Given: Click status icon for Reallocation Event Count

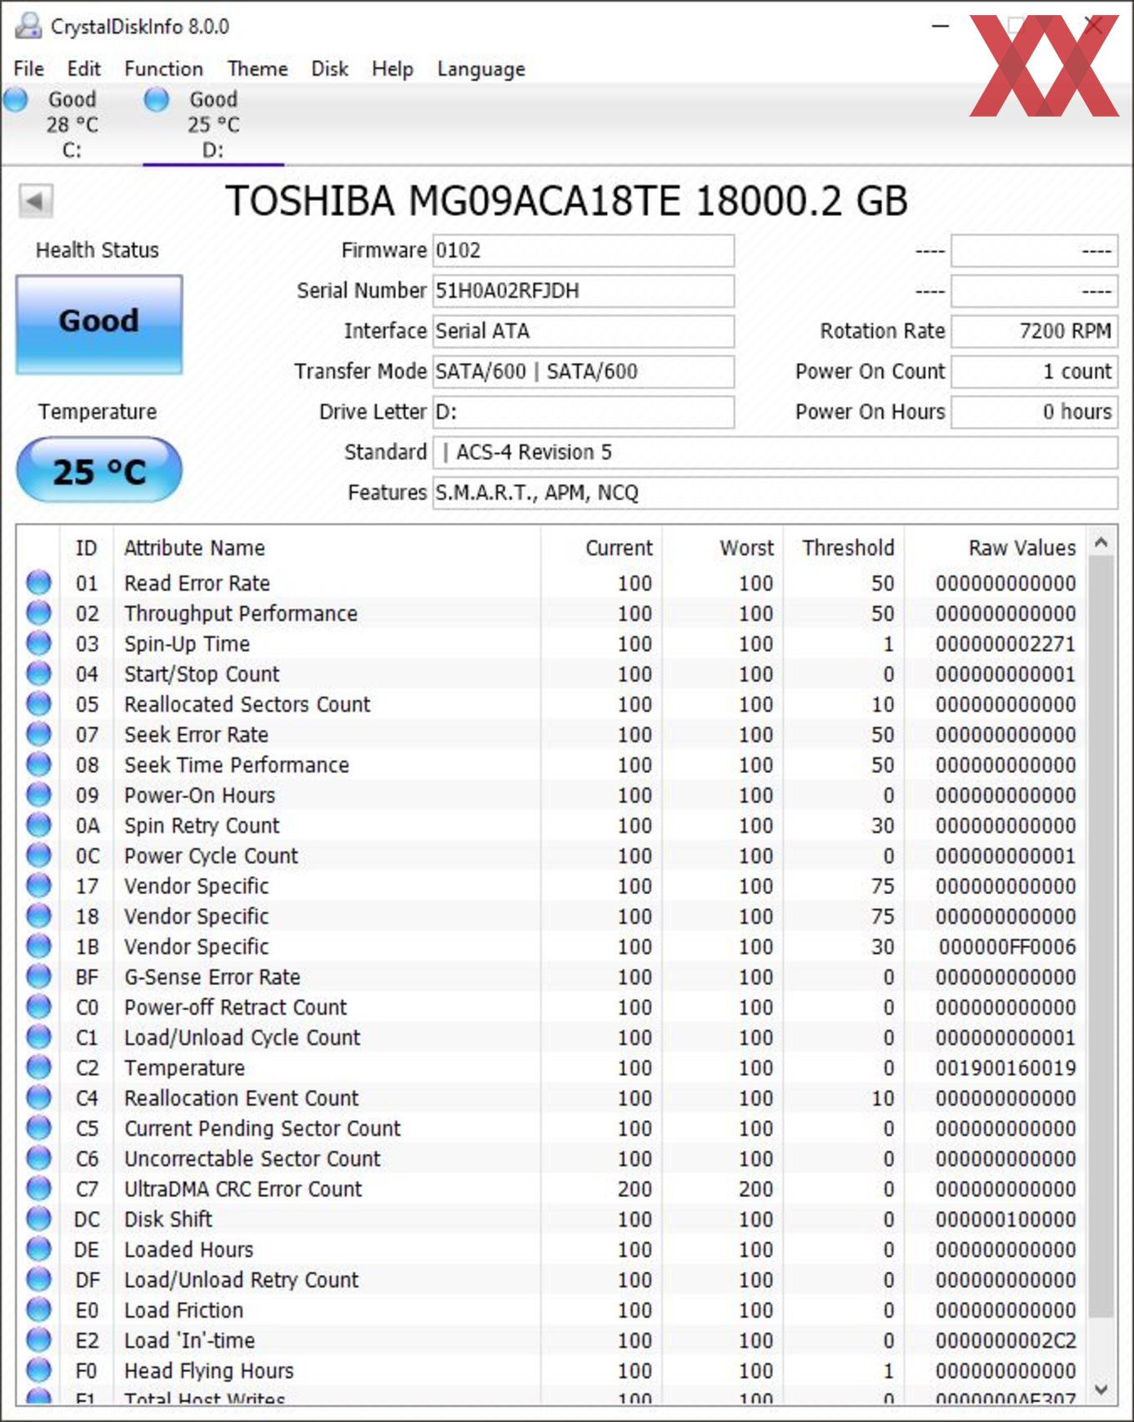Looking at the screenshot, I should click(x=38, y=1098).
